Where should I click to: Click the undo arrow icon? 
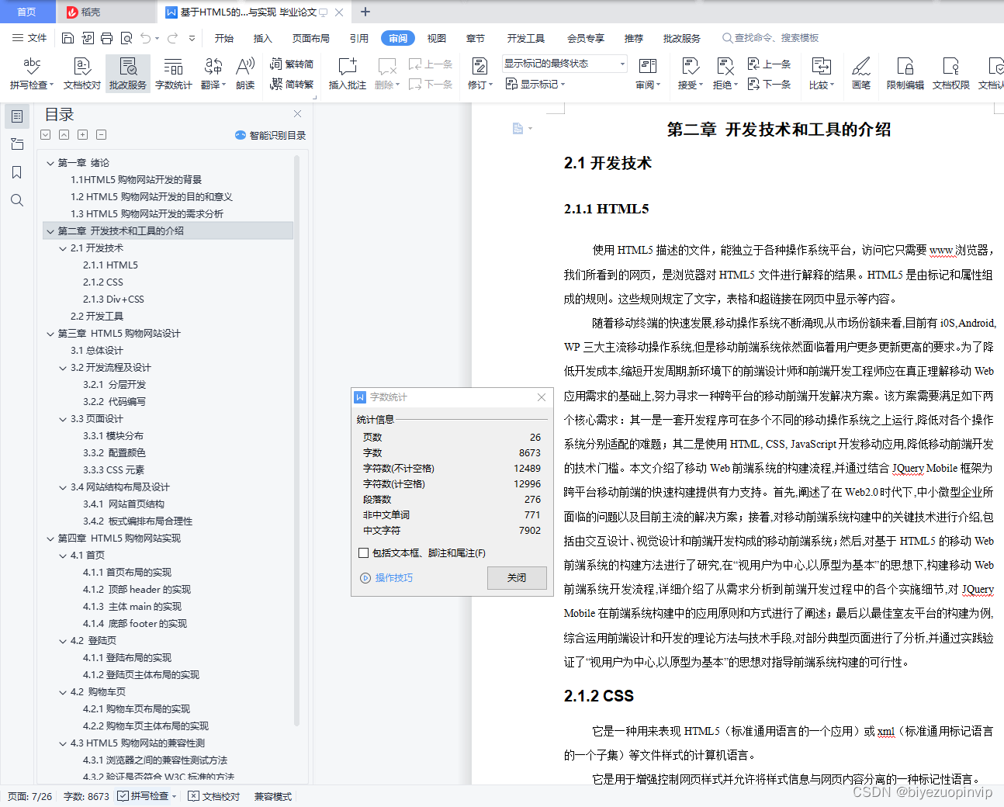click(145, 38)
